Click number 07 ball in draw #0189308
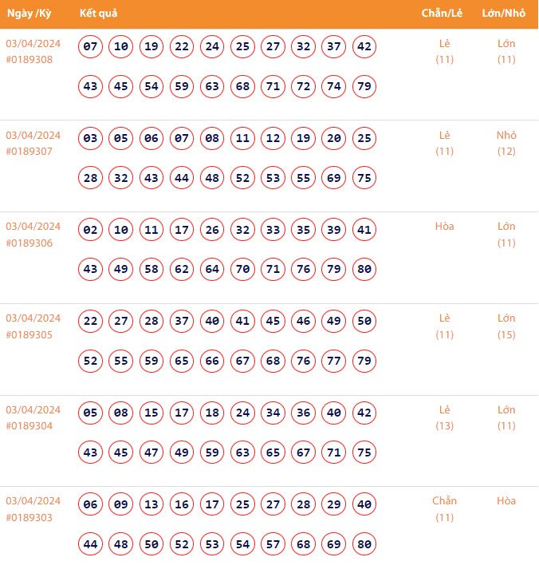Image resolution: width=539 pixels, height=573 pixels. [91, 46]
